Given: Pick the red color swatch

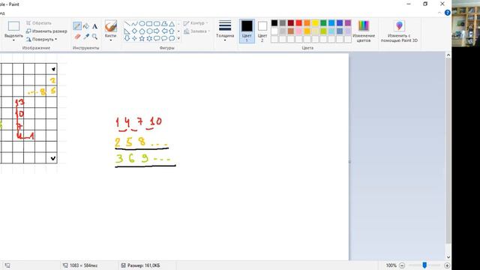Looking at the screenshot, I should click(x=298, y=23).
